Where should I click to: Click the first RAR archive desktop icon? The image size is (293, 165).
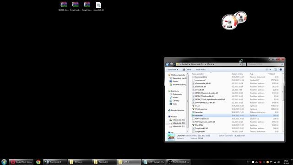point(64,6)
